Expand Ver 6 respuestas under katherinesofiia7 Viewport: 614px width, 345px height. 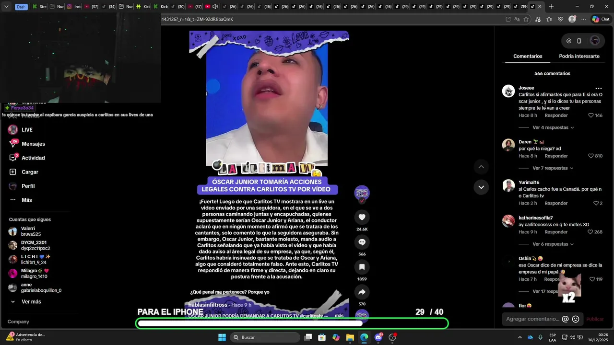click(x=553, y=244)
